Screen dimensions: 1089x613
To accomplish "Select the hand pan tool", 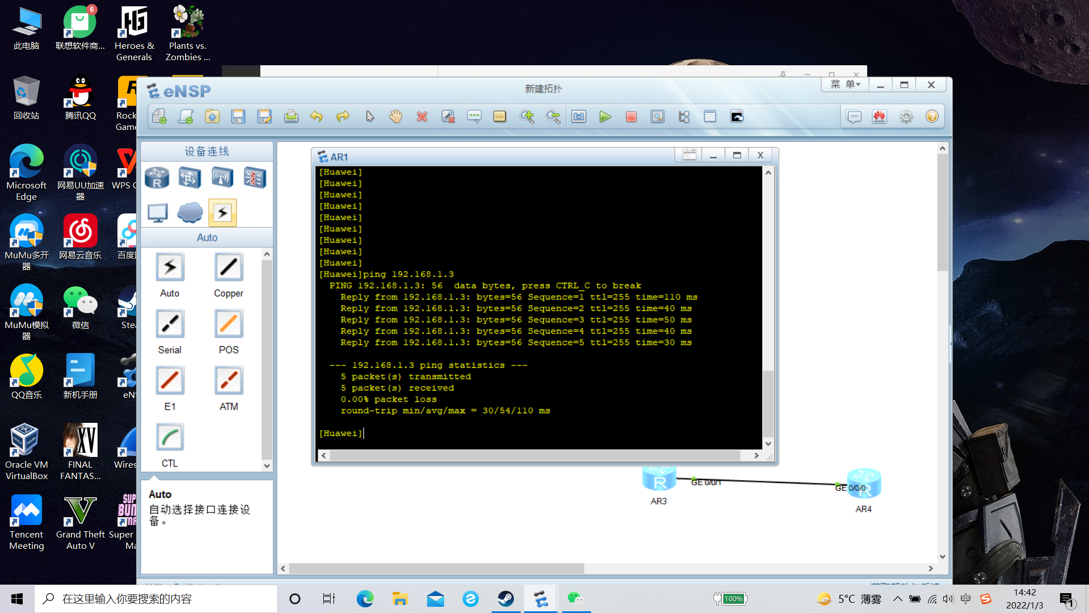I will 395,117.
